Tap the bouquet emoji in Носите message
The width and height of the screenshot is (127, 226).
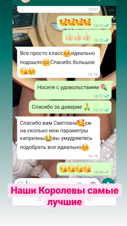pos(104,87)
